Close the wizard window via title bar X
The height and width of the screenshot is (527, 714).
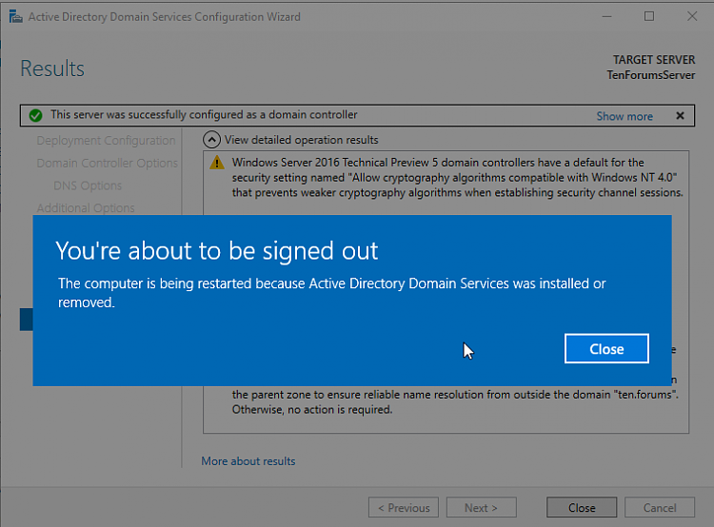coord(692,16)
